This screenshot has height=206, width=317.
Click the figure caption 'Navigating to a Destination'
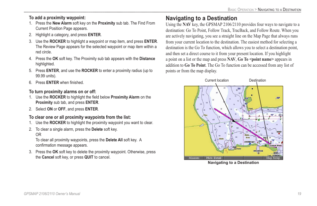tap(233, 163)
